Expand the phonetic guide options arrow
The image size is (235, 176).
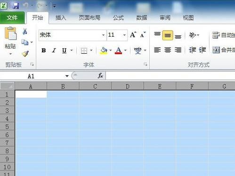[x=145, y=50]
